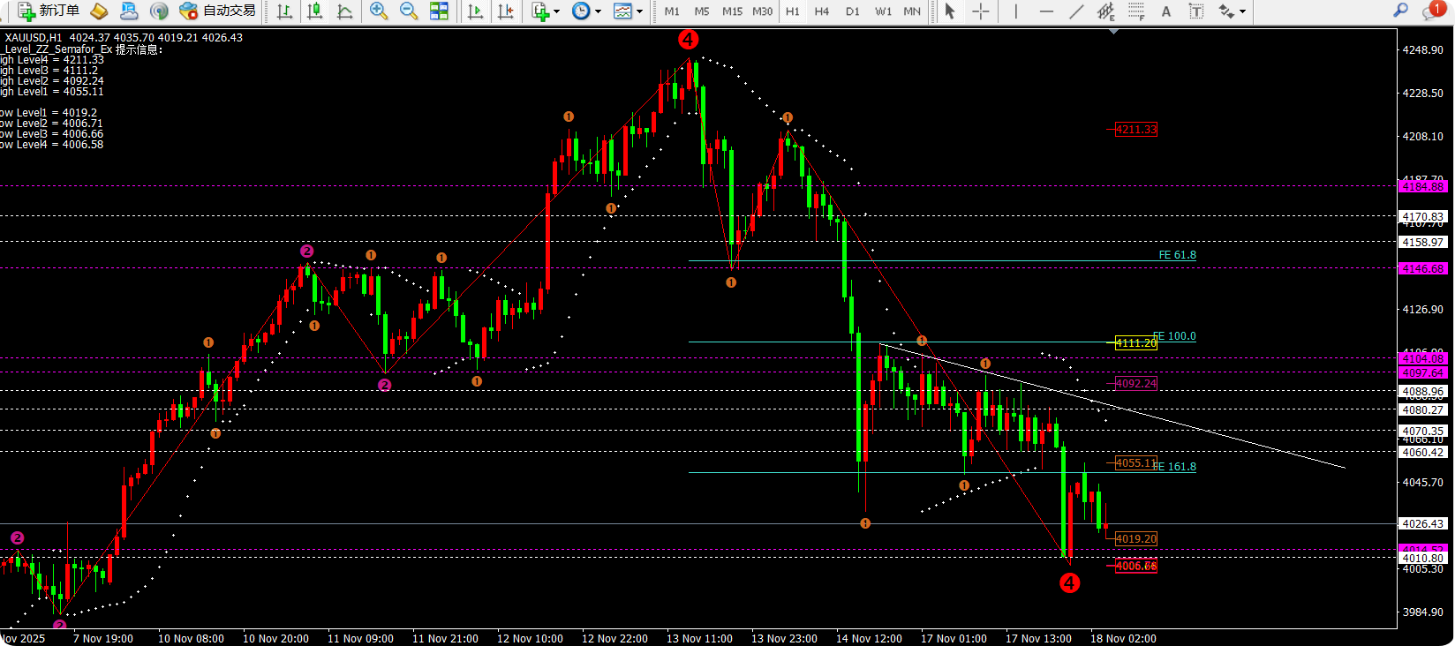Click the 13 Nov 11:00 time axis label
The image size is (1455, 646).
pyautogui.click(x=699, y=639)
